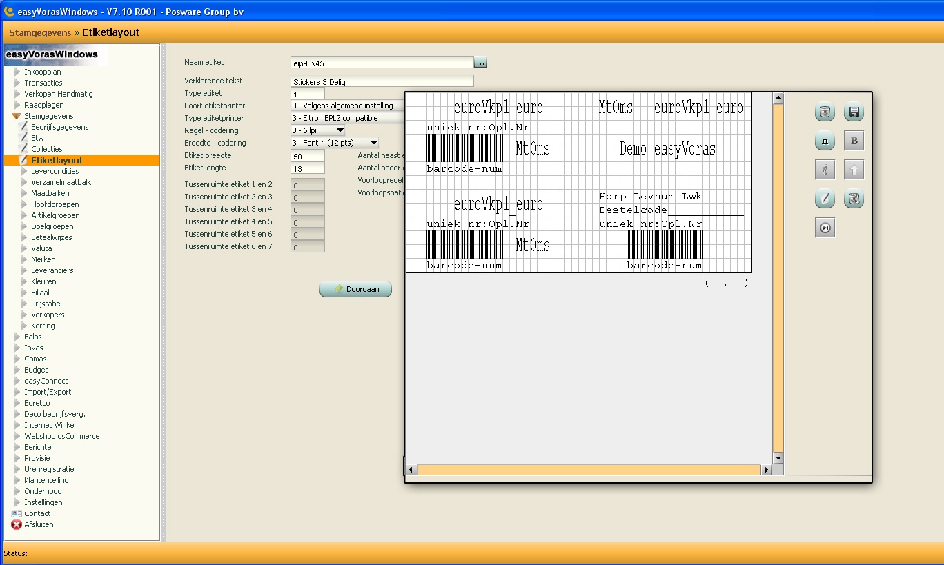Screen dimensions: 944x565
Task: Open the Regel - codering dropdown
Action: pyautogui.click(x=340, y=130)
